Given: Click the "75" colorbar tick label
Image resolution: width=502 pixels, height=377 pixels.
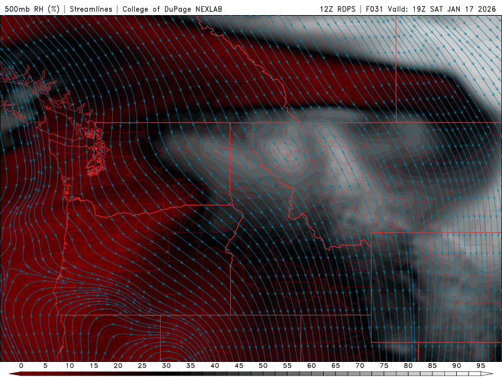Looking at the screenshot, I should tap(384, 366).
